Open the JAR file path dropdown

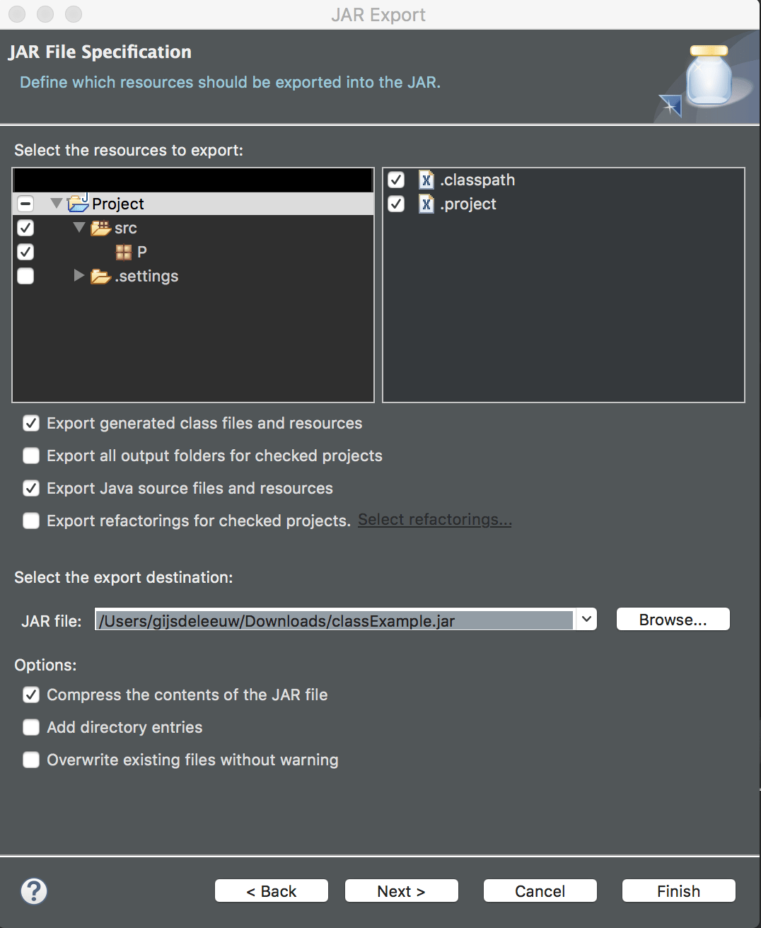point(586,619)
